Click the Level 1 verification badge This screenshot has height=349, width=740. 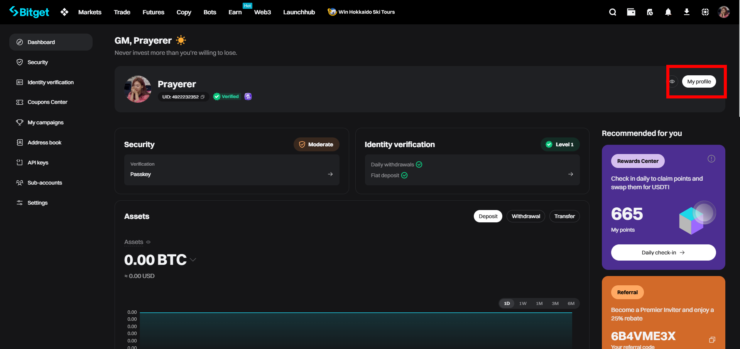[560, 144]
